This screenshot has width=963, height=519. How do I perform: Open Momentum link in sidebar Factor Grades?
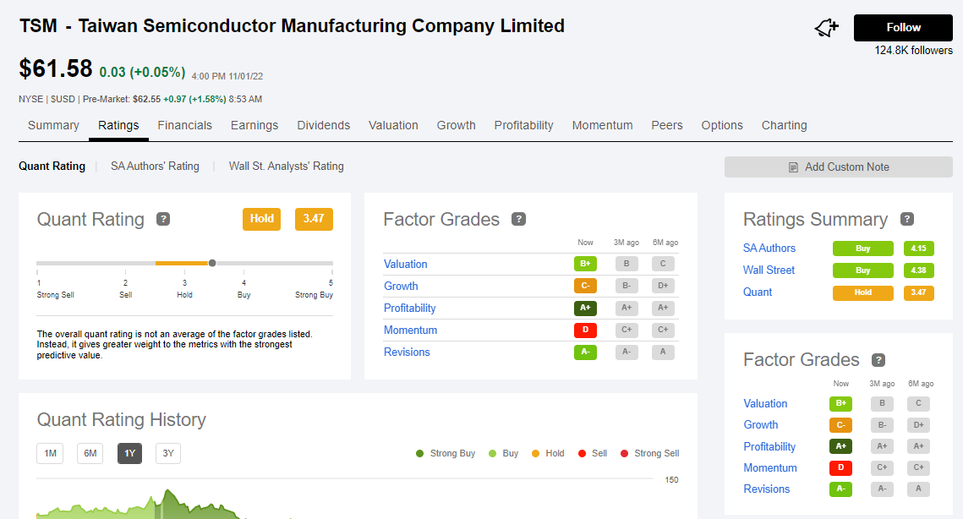pyautogui.click(x=770, y=468)
